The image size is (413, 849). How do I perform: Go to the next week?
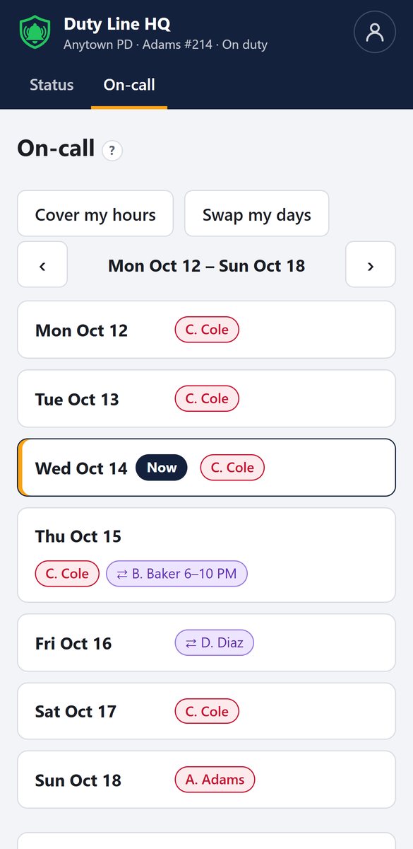371,265
